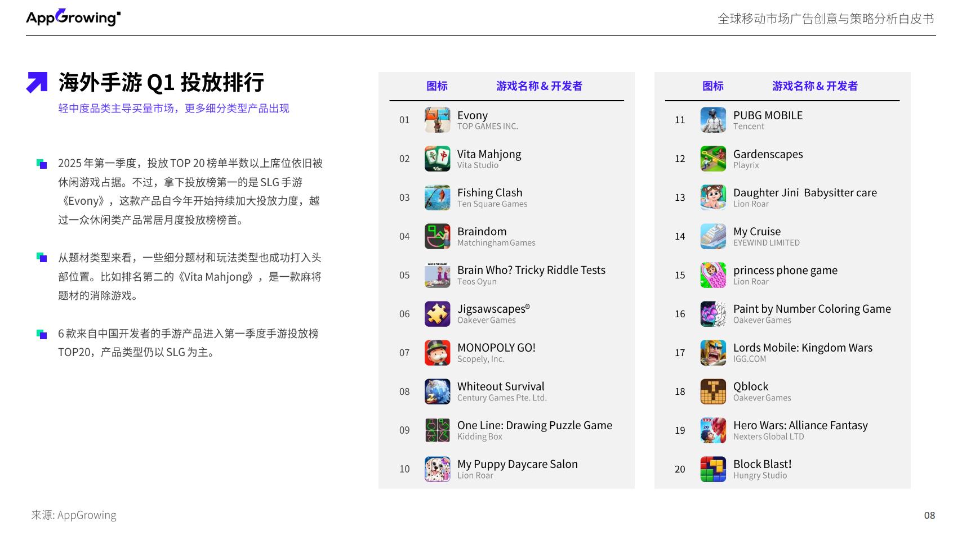
Task: Click the Fishing Clash app icon
Action: point(437,197)
